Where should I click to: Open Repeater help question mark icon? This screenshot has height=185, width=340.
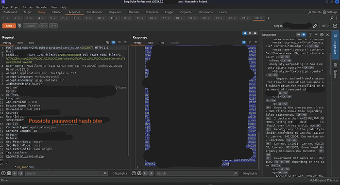coord(335,26)
